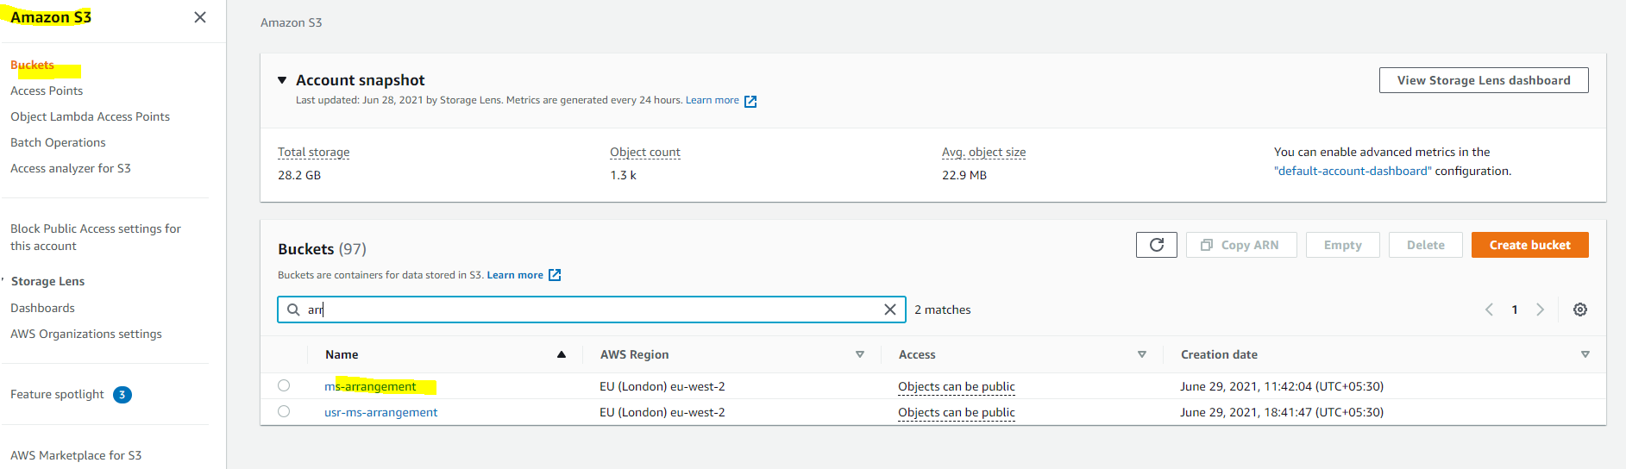Open table preferences gear icon
The height and width of the screenshot is (469, 1626).
[x=1579, y=310]
